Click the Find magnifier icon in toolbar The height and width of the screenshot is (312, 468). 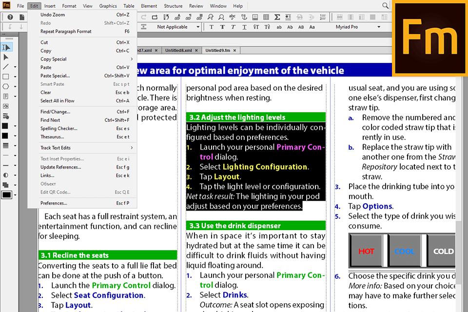coord(211,17)
